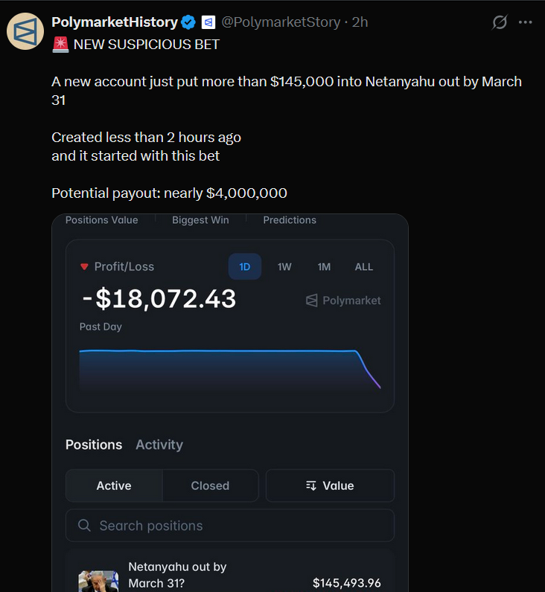
Task: Click the Grok slashed-circle icon
Action: click(500, 22)
